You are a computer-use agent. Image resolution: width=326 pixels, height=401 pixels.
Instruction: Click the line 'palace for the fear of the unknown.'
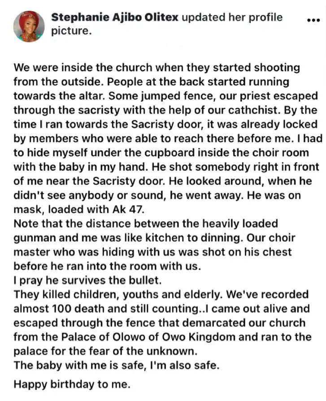[x=106, y=352]
